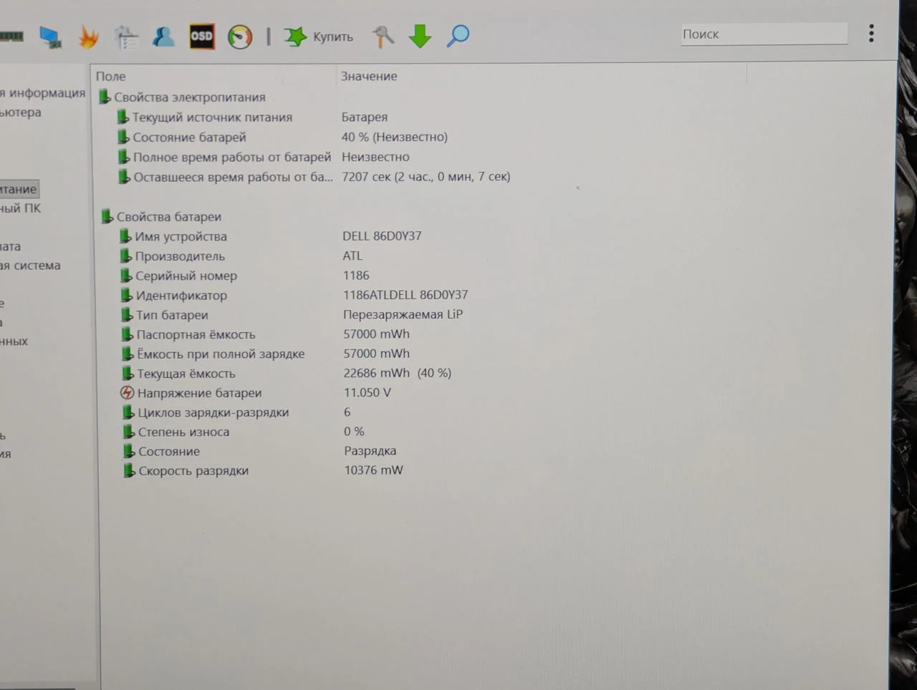Launch the monitor diagnostics tool icon
This screenshot has width=917, height=690.
click(50, 37)
